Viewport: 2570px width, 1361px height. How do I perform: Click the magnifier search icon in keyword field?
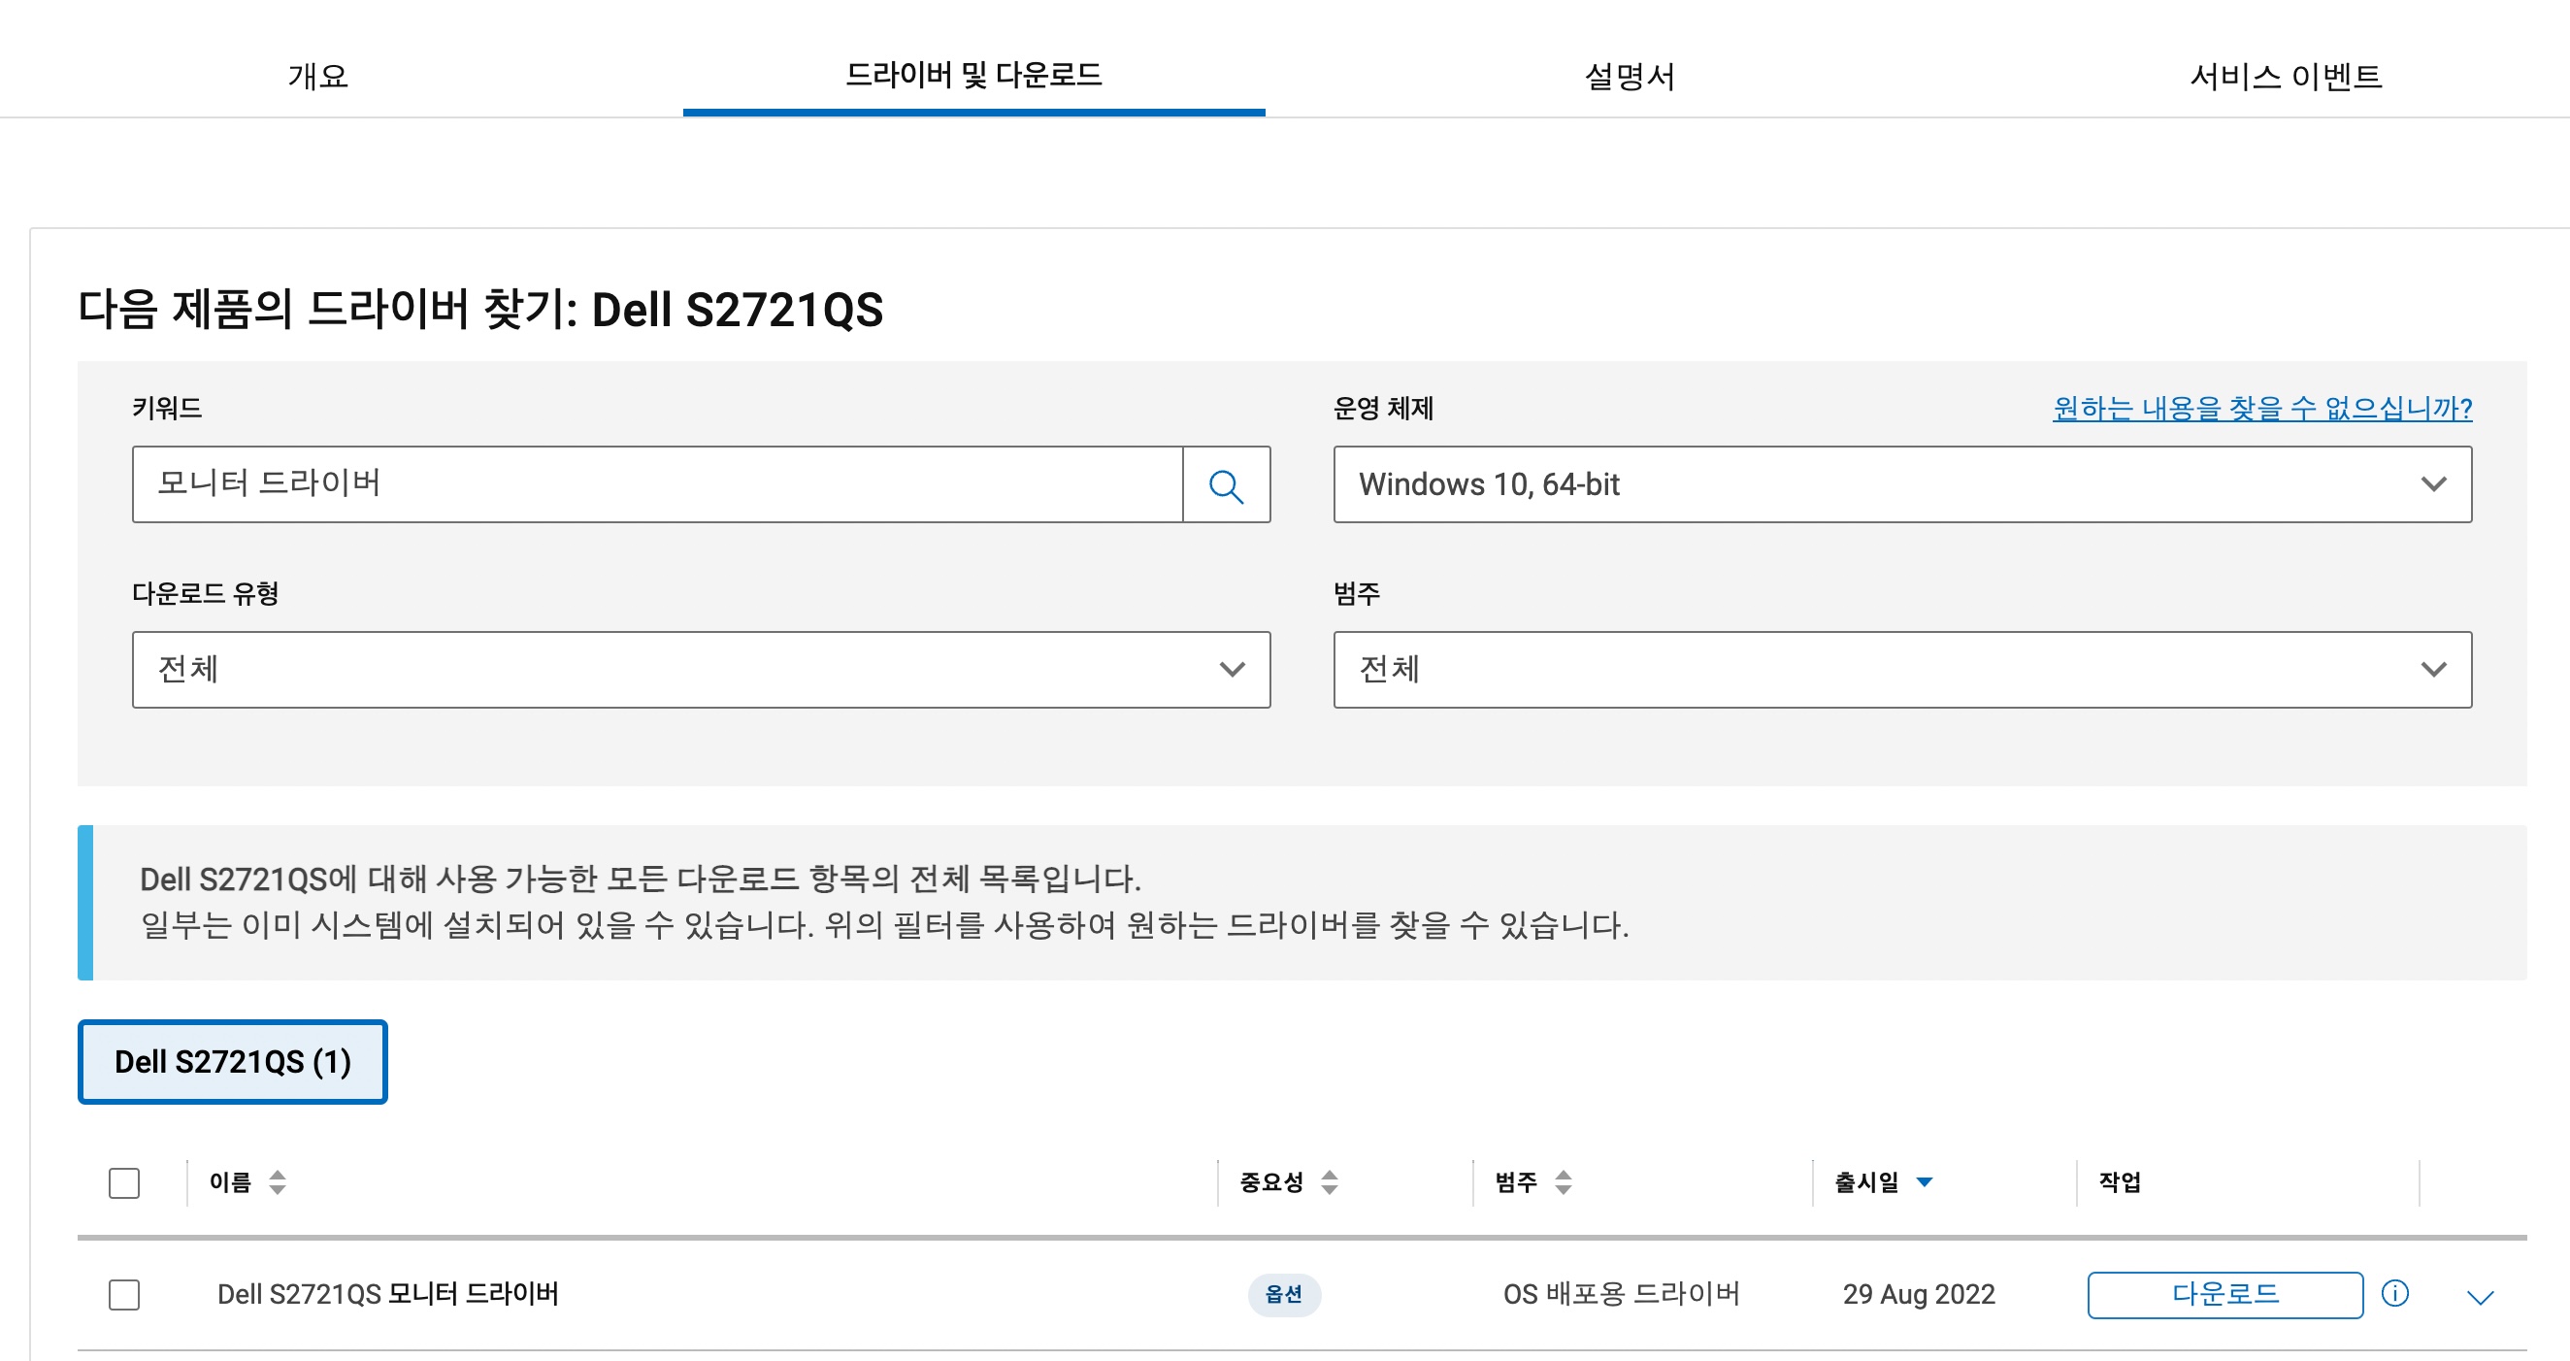pyautogui.click(x=1225, y=485)
